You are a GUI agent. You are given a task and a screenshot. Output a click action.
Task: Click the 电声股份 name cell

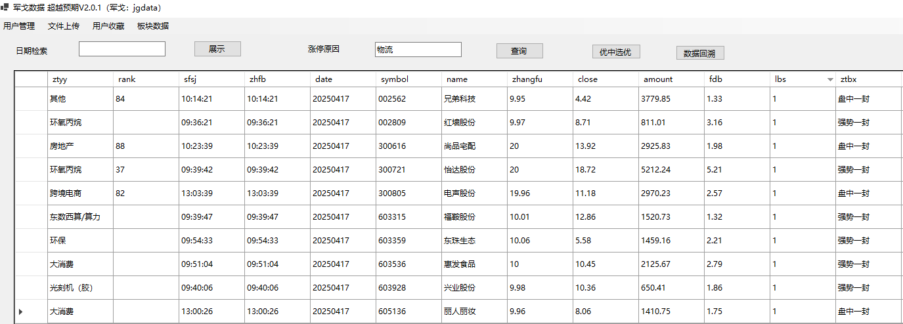coord(474,193)
